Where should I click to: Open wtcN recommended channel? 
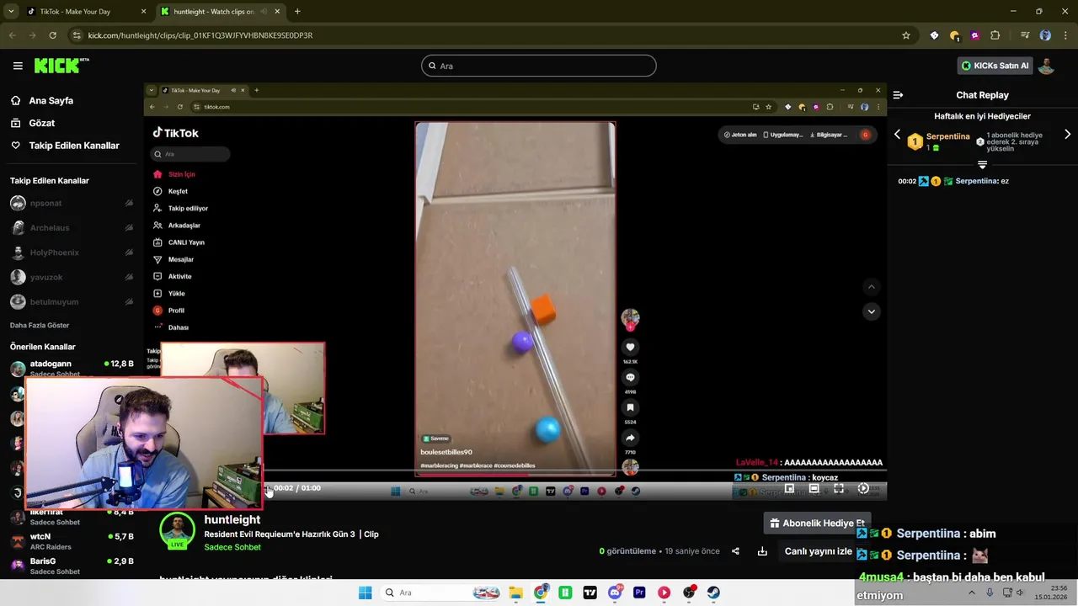pos(72,540)
